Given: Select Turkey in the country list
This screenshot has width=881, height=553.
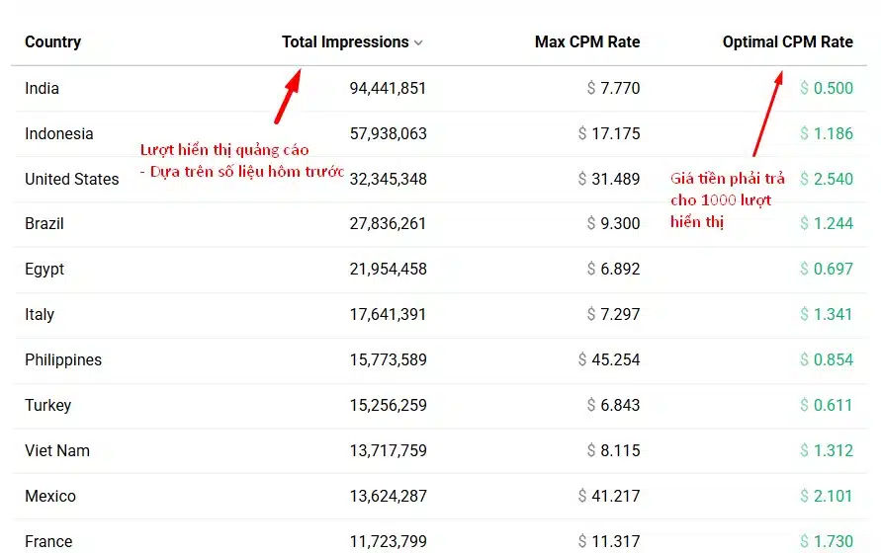Looking at the screenshot, I should click(47, 406).
